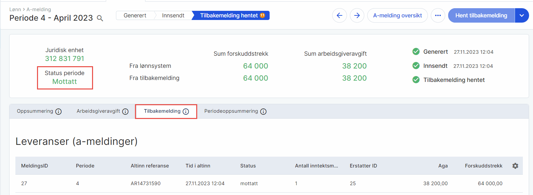Select the Innsendt status step
This screenshot has width=533, height=195.
click(173, 15)
